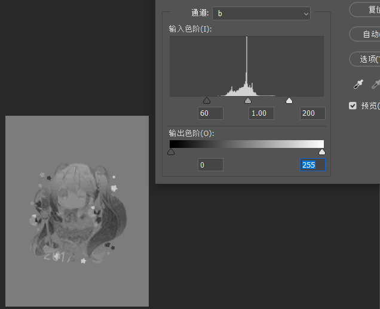Select the gray point eyedropper tool
This screenshot has height=309, width=380.
click(x=376, y=84)
